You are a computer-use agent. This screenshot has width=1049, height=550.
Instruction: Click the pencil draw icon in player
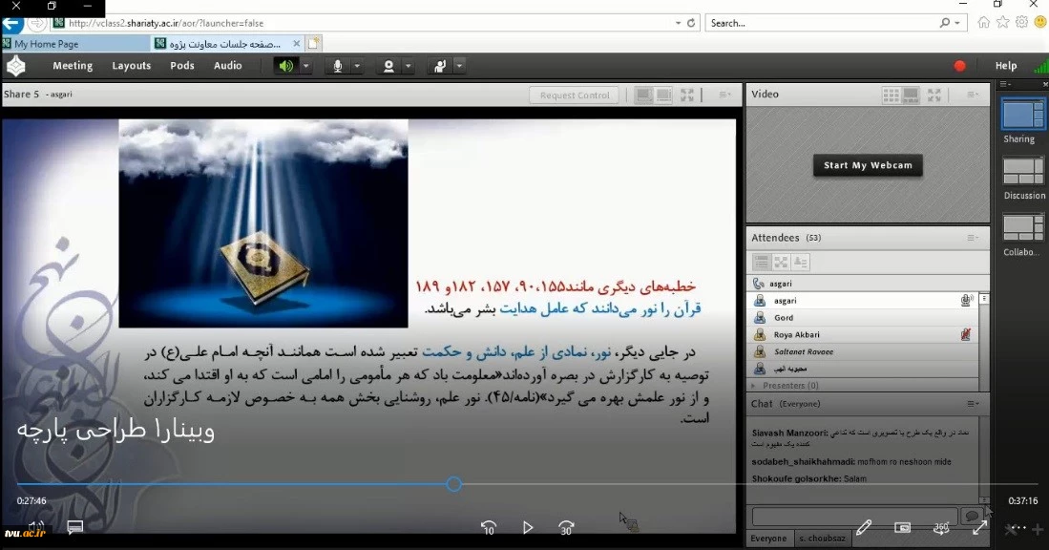pyautogui.click(x=864, y=527)
